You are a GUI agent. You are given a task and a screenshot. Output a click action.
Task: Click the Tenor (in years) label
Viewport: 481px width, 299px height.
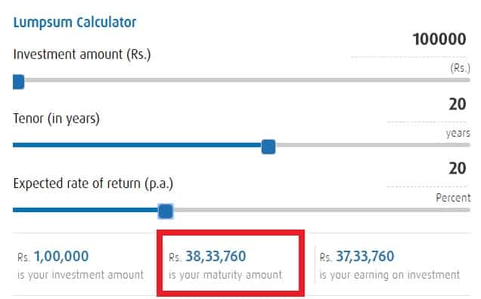56,119
